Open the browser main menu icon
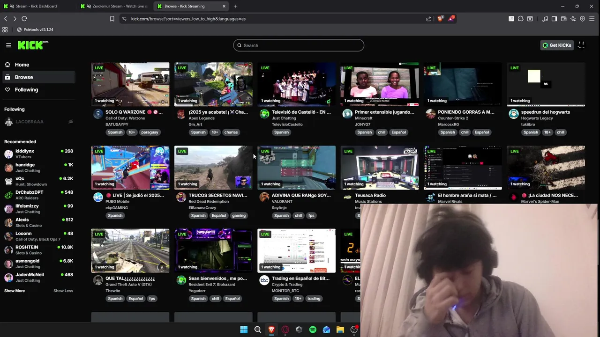Screen dimensions: 600x337 [593, 19]
